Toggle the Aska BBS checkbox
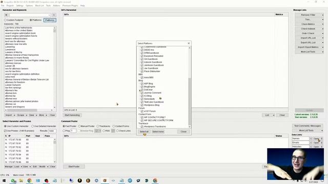 142,77
